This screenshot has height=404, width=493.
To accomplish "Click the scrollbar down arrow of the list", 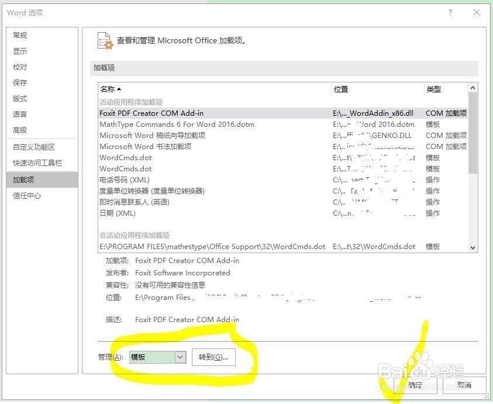I will click(473, 248).
